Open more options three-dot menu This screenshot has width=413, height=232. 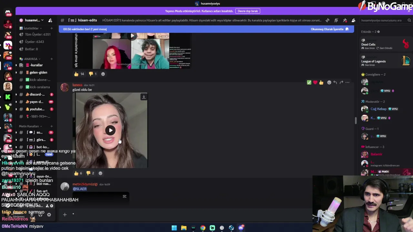[x=348, y=82]
